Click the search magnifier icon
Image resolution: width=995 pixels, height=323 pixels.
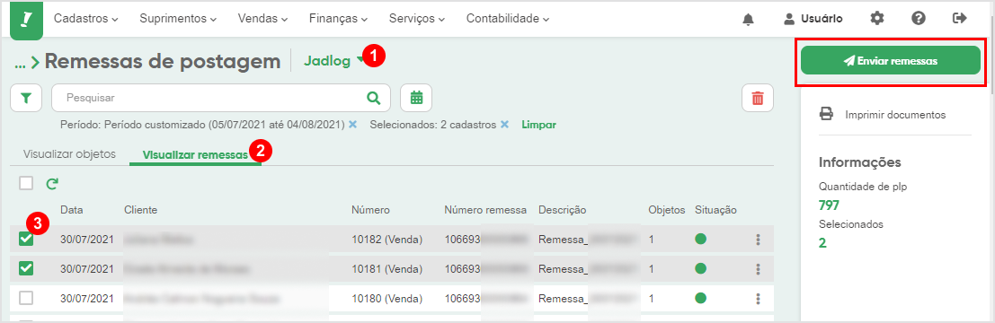(x=374, y=98)
